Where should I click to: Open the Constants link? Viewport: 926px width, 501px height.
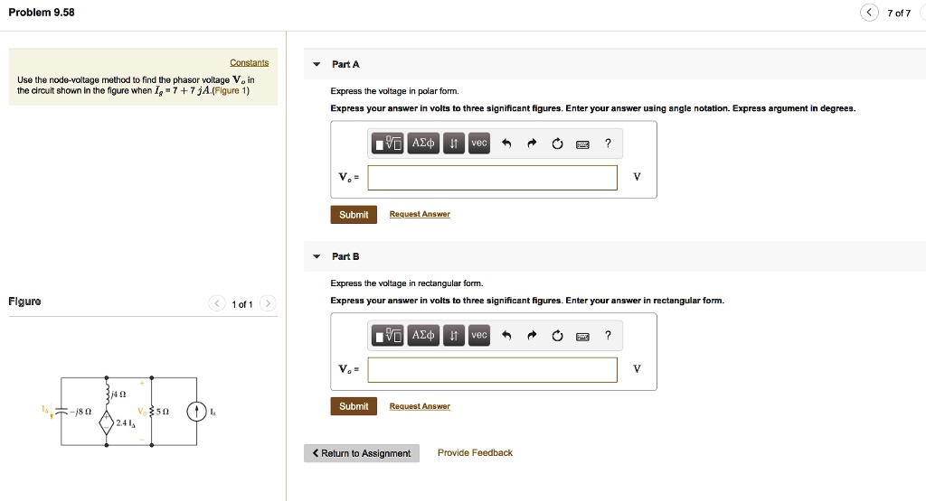249,62
